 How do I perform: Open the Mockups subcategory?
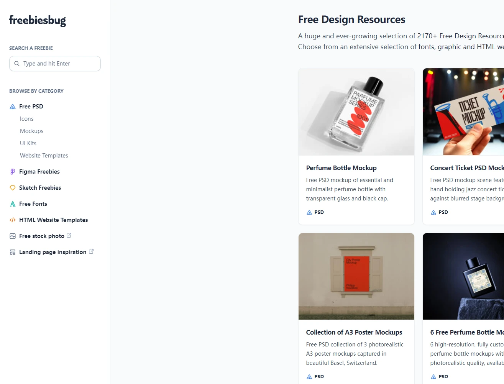(31, 131)
